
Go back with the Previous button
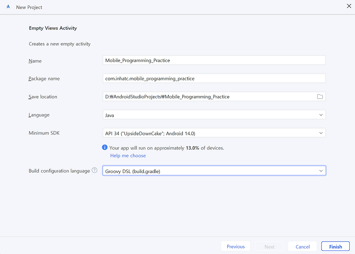(x=236, y=246)
